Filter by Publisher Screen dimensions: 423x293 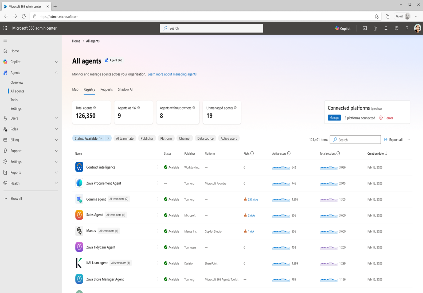pos(147,138)
